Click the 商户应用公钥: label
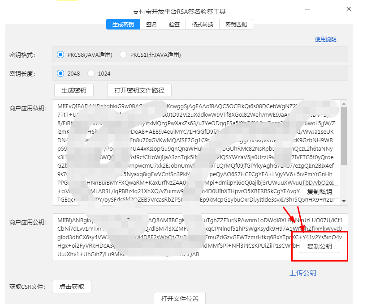 [x=28, y=222]
